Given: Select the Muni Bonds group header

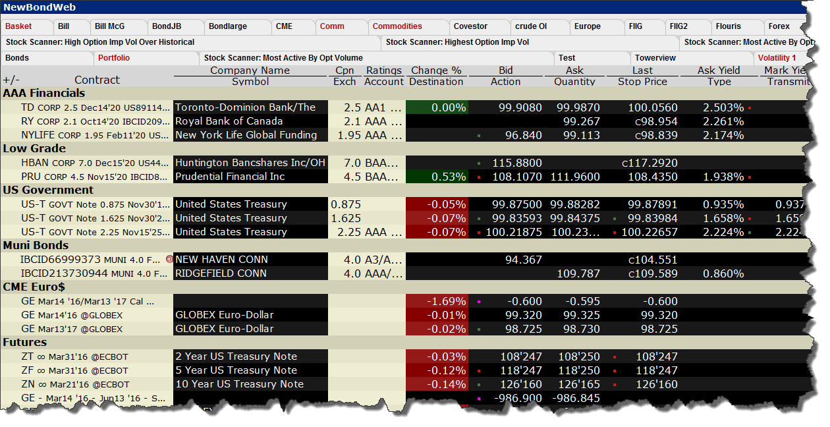Looking at the screenshot, I should (36, 245).
